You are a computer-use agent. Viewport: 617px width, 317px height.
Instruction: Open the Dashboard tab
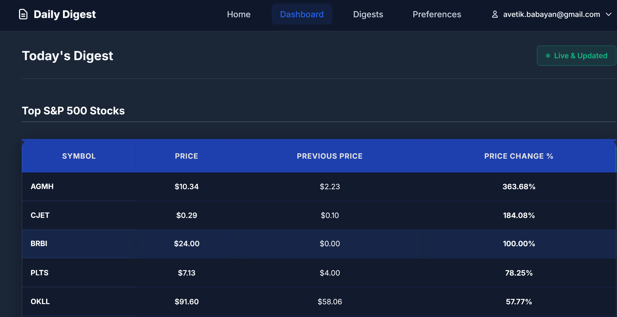(x=302, y=14)
